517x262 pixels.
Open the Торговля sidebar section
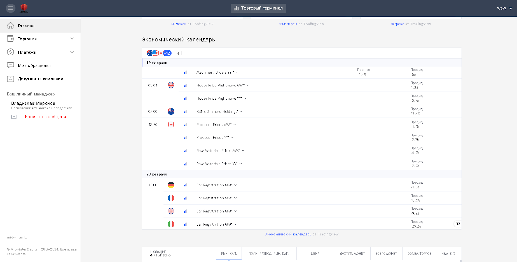coord(40,39)
